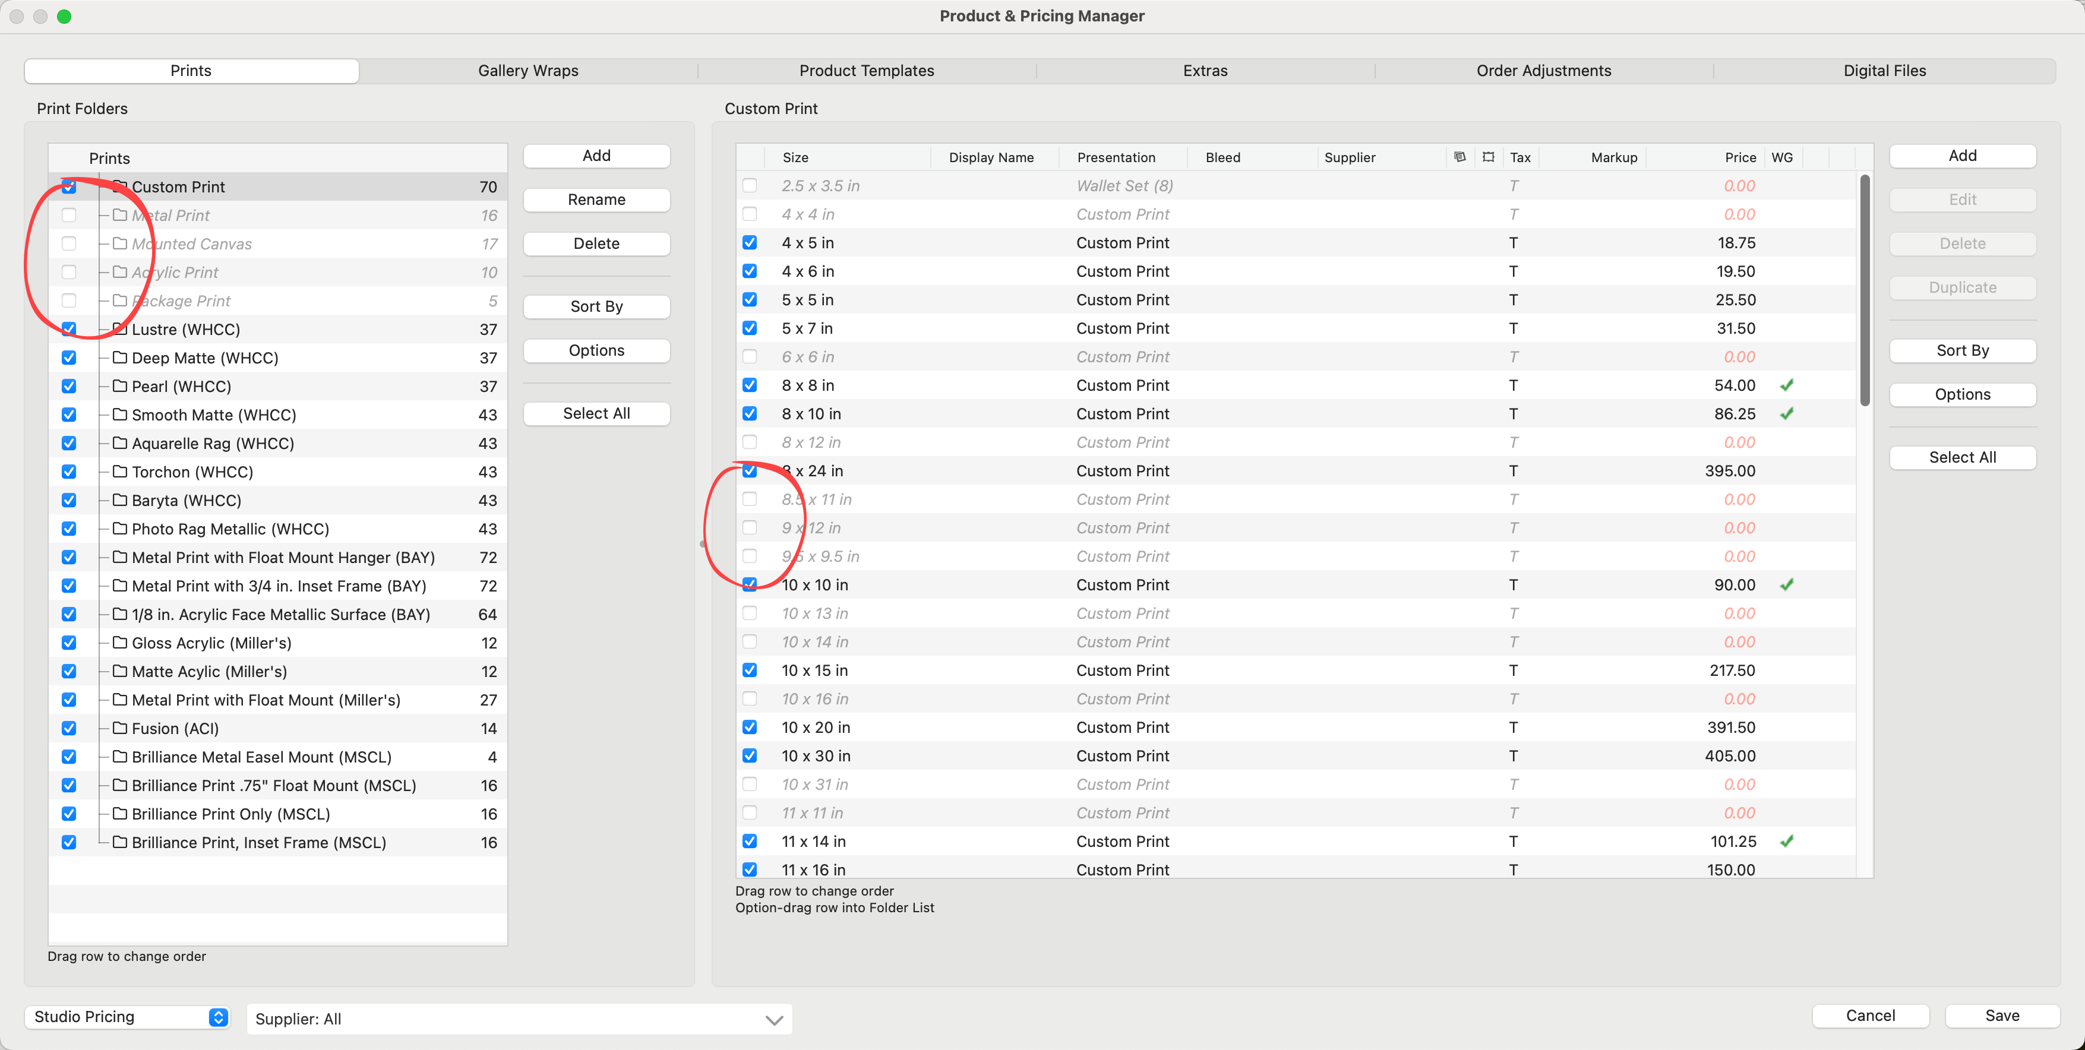Viewport: 2085px width, 1050px height.
Task: Click the green checkmark on 10 x 10 in row
Action: point(1786,584)
